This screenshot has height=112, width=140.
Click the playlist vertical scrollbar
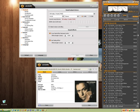(x=138, y=63)
